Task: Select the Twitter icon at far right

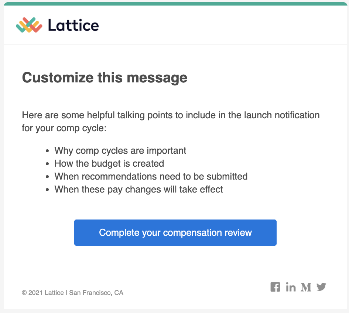Action: point(321,287)
